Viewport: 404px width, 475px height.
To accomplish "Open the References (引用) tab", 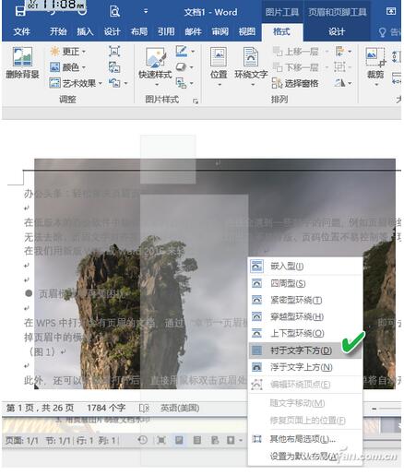I will (x=166, y=31).
